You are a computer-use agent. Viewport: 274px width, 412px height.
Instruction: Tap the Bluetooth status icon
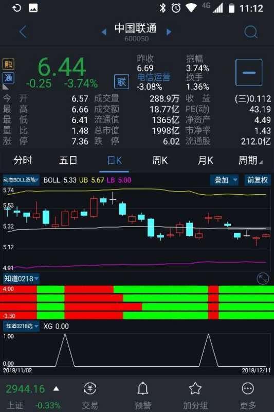click(162, 8)
